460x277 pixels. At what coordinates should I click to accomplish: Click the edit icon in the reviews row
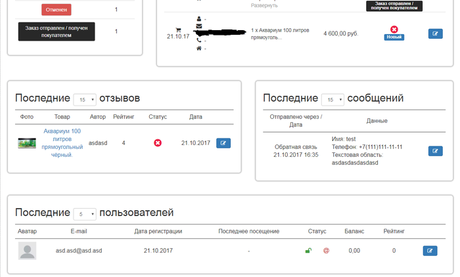coord(223,142)
